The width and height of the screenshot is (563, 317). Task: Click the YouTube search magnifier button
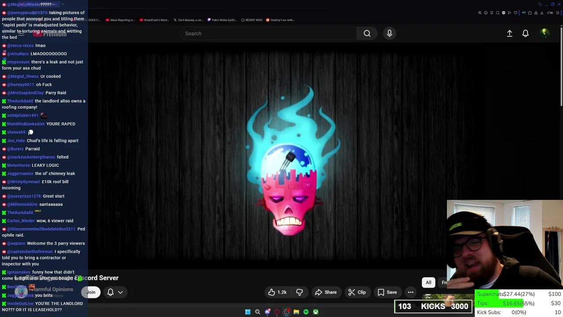point(367,33)
